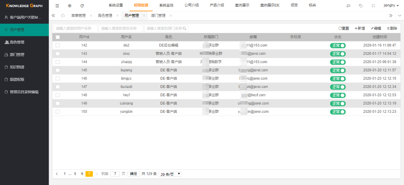Click the refresh icon in top bar
This screenshot has width=404, height=185.
(82, 6)
